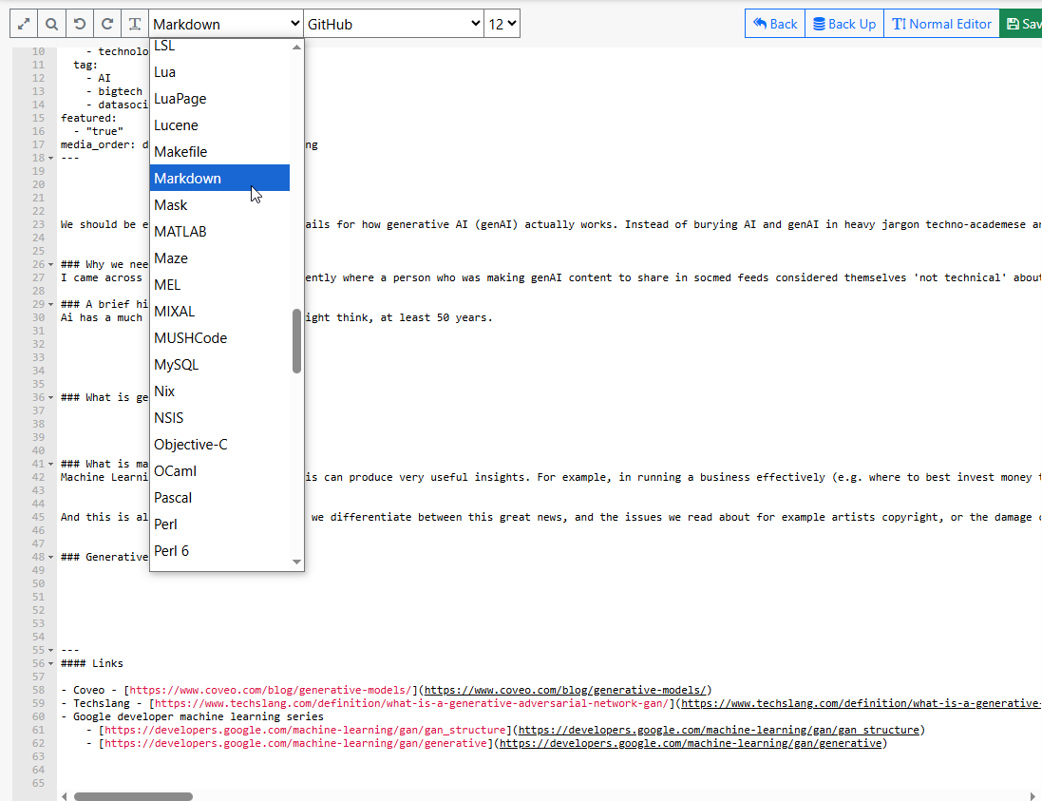Choose MUSHCode language option
Screen dimensions: 1042x801
point(220,337)
